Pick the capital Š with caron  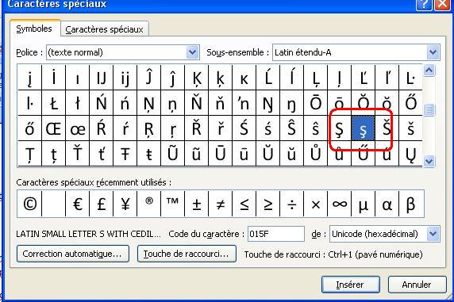point(387,128)
